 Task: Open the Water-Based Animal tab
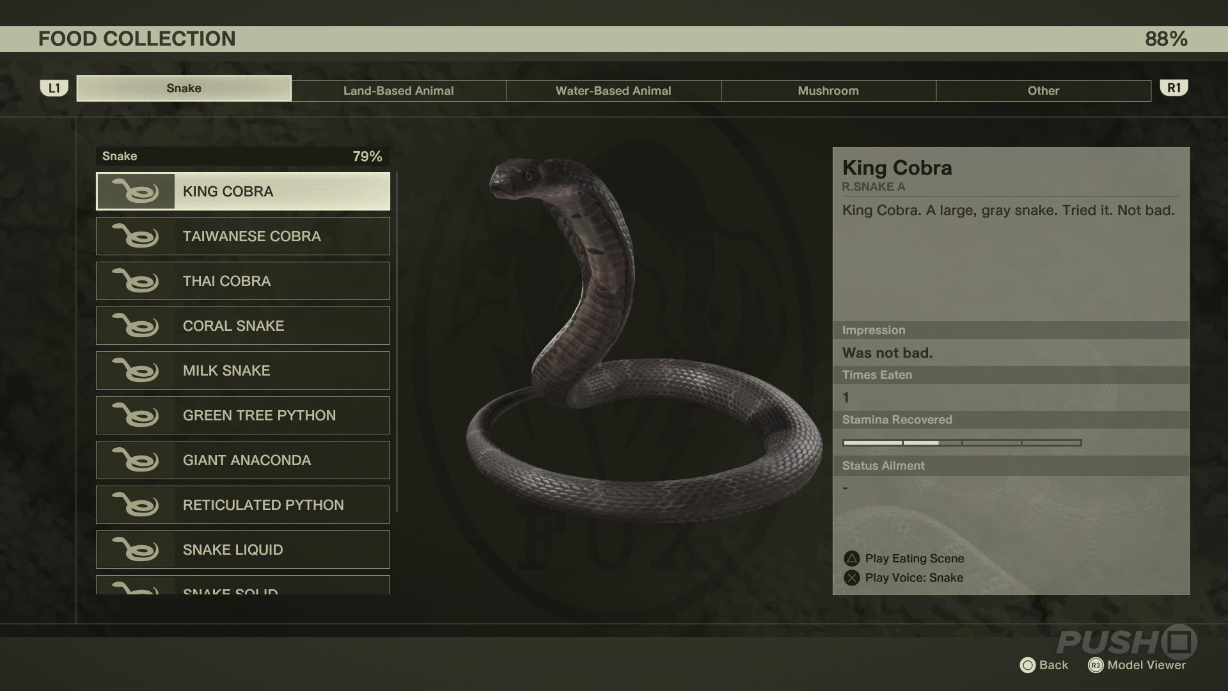(613, 91)
